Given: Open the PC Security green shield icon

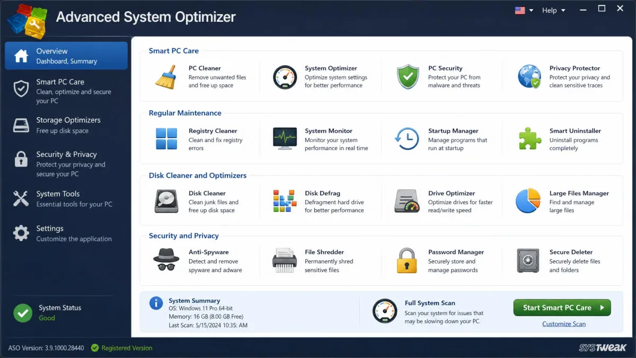Looking at the screenshot, I should point(408,77).
